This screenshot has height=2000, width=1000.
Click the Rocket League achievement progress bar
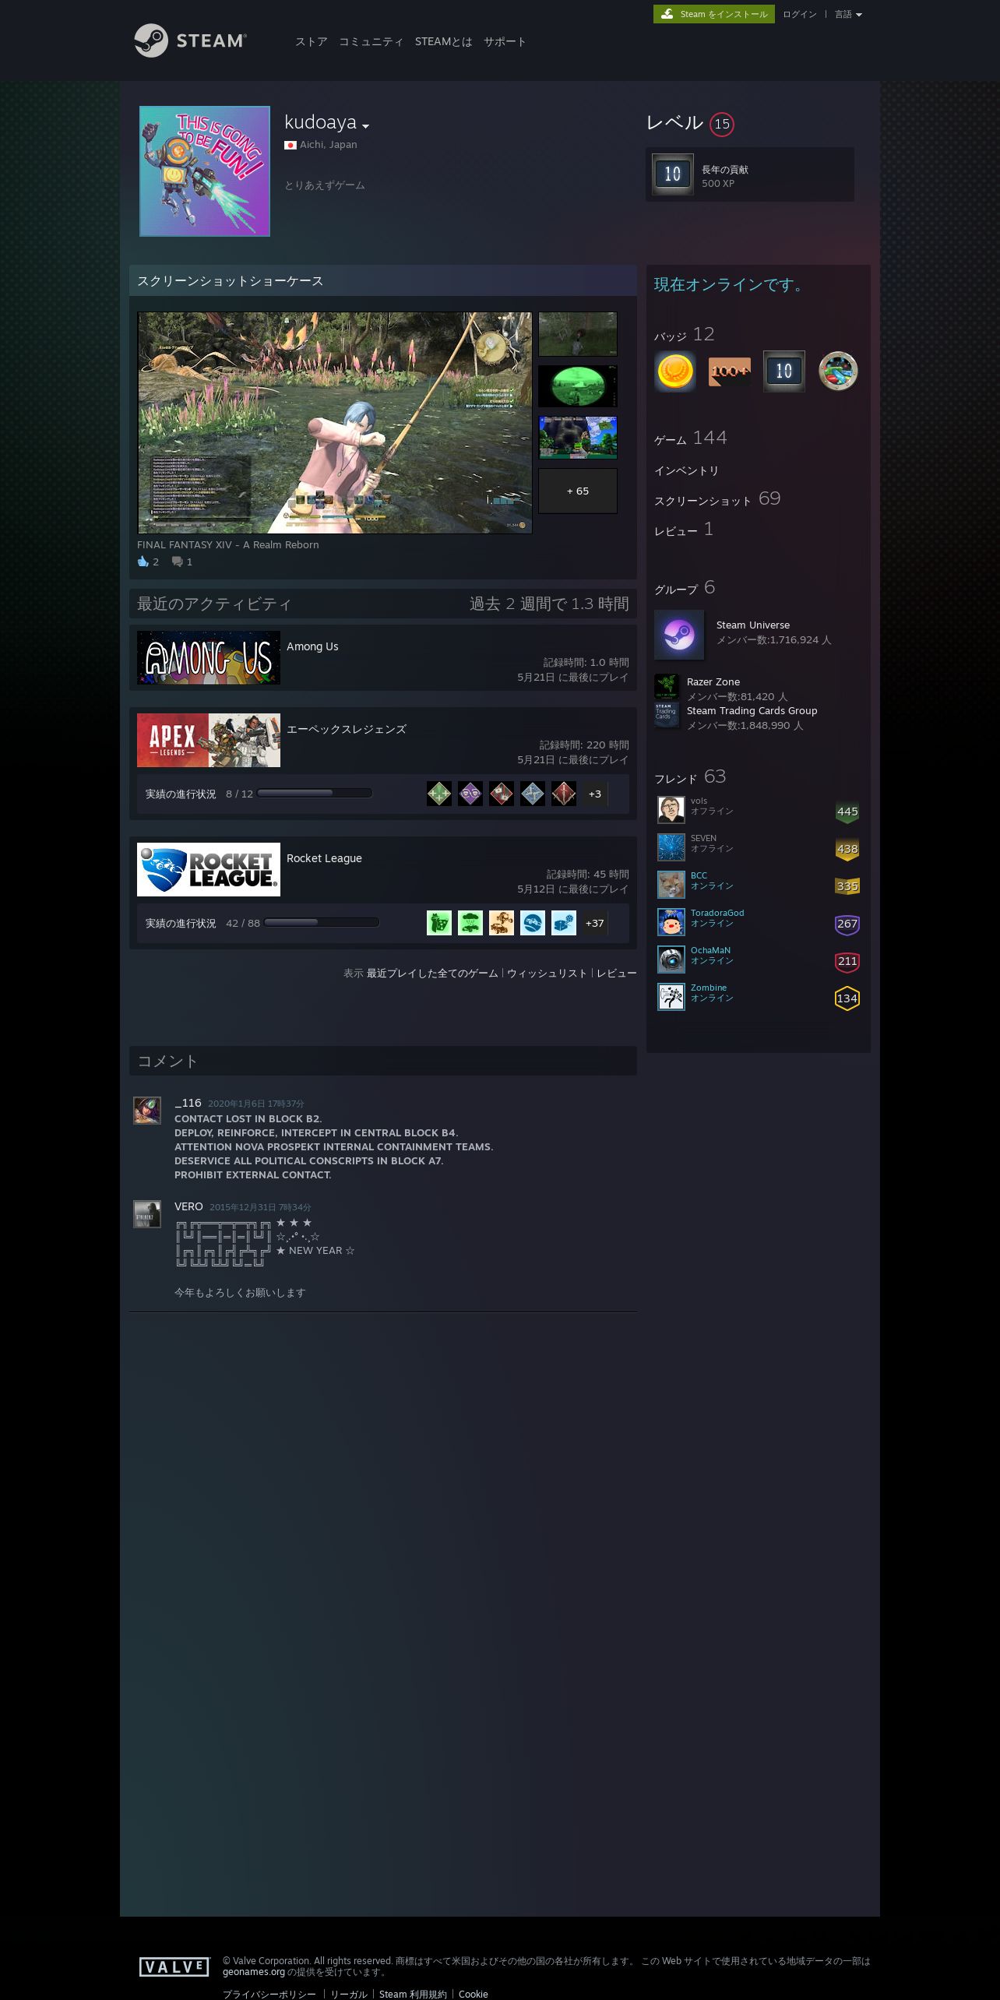tap(322, 923)
